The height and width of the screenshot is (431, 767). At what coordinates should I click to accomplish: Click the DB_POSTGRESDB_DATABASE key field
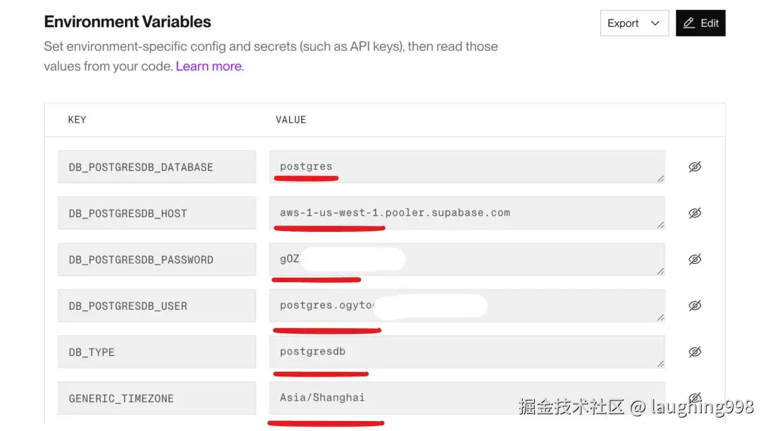(157, 167)
